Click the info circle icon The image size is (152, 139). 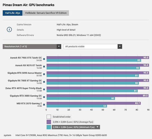point(9,29)
